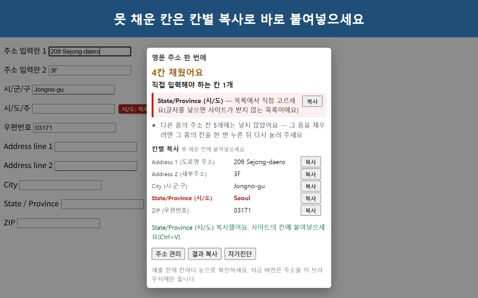The width and height of the screenshot is (478, 298).
Task: Click the '제출 전에 칸마다 눈으로 확인하세요' footer note
Action: coord(238,274)
